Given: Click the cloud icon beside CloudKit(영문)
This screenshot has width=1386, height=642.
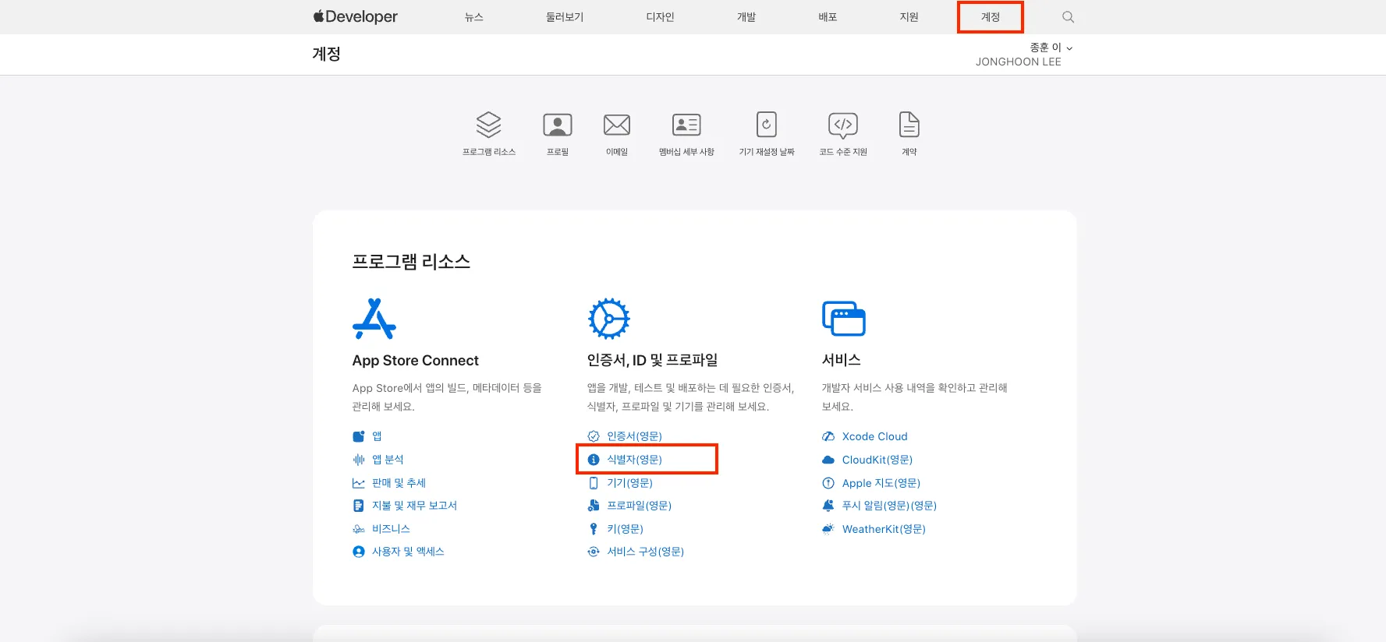Looking at the screenshot, I should pyautogui.click(x=828, y=460).
